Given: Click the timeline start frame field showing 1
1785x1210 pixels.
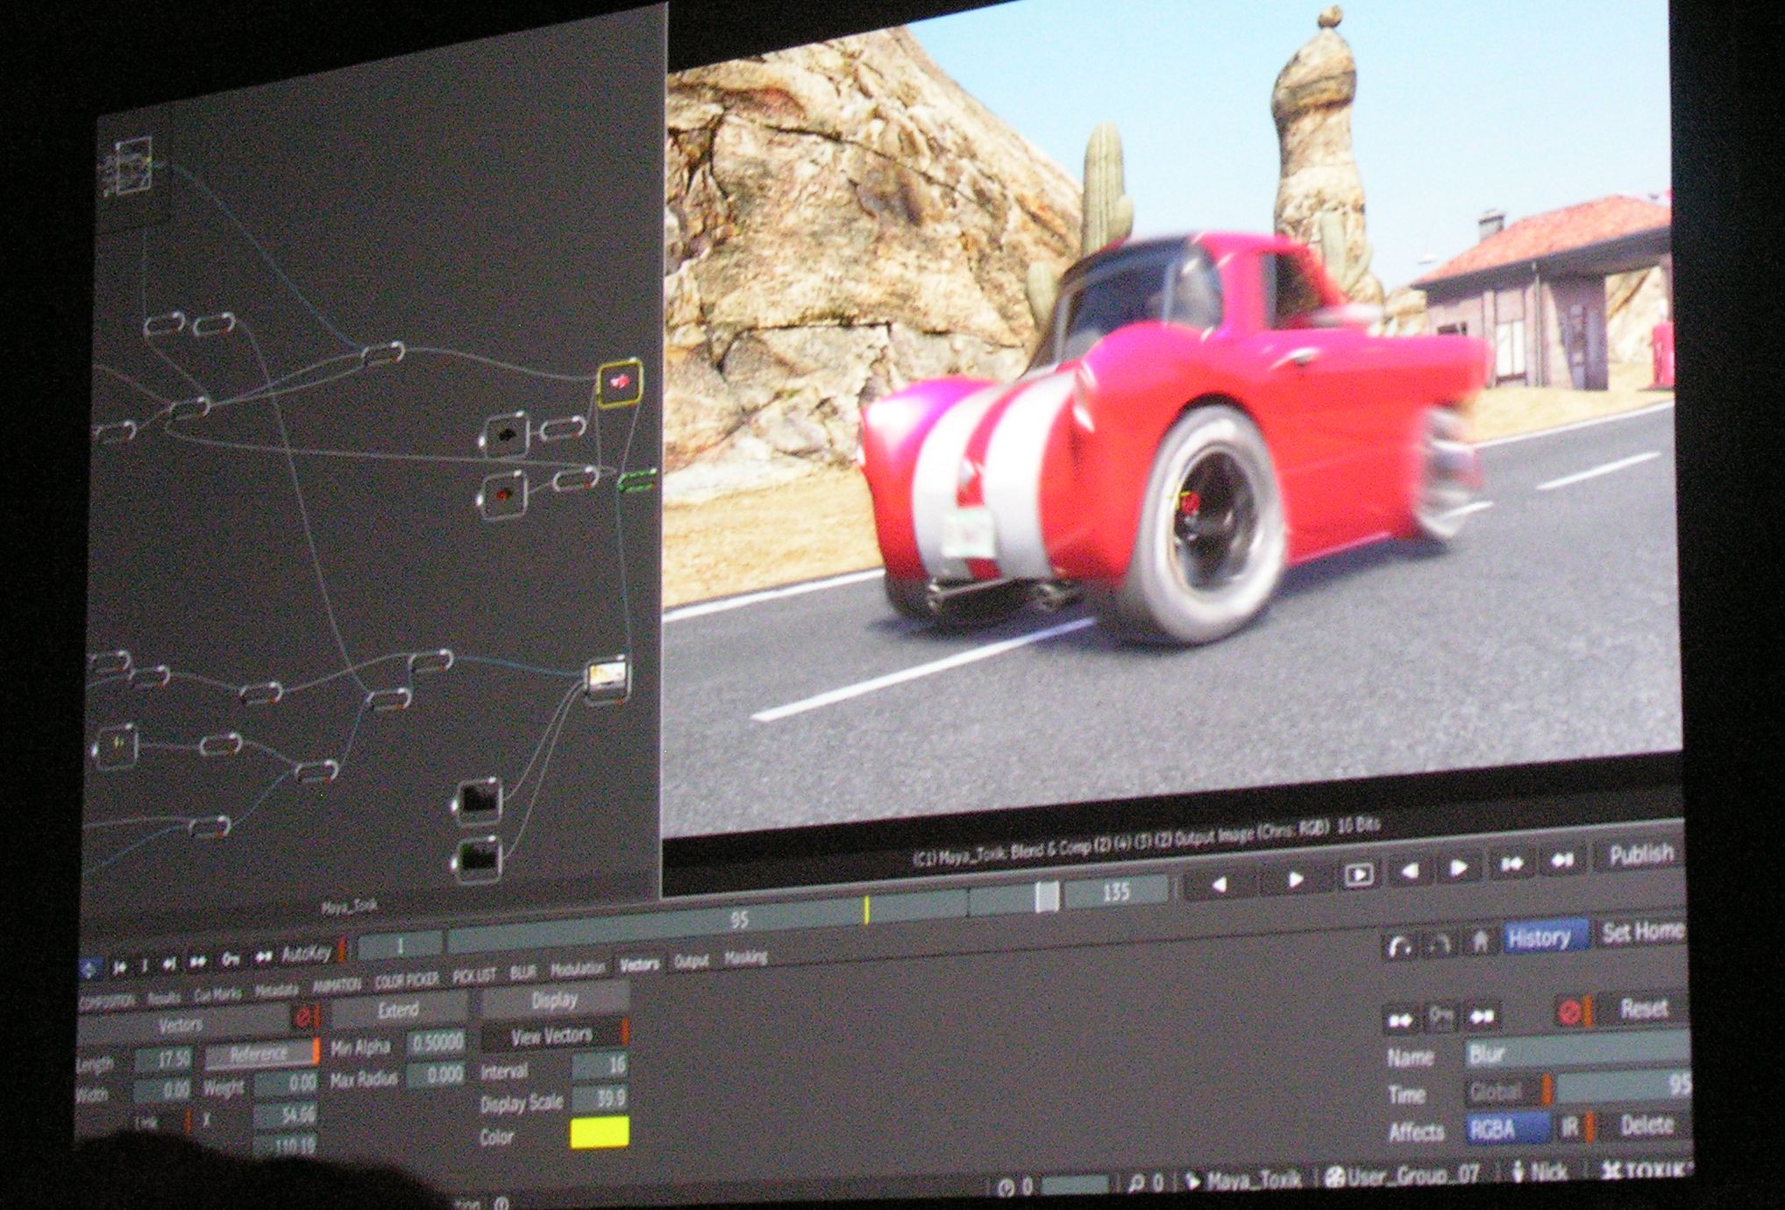Looking at the screenshot, I should (x=400, y=946).
